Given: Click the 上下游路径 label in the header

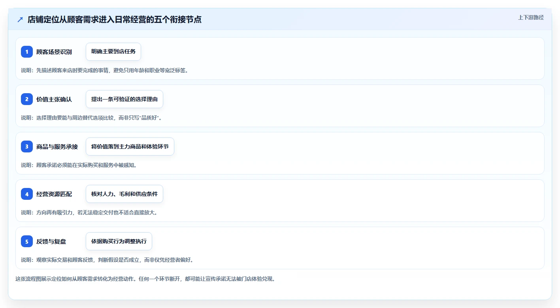Looking at the screenshot, I should (531, 17).
